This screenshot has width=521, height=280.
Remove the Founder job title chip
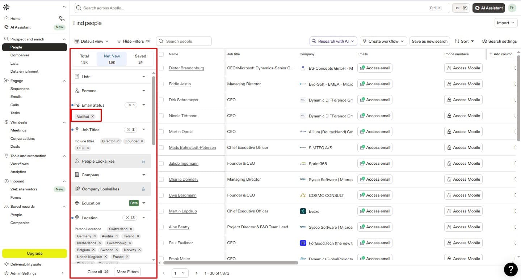click(142, 141)
